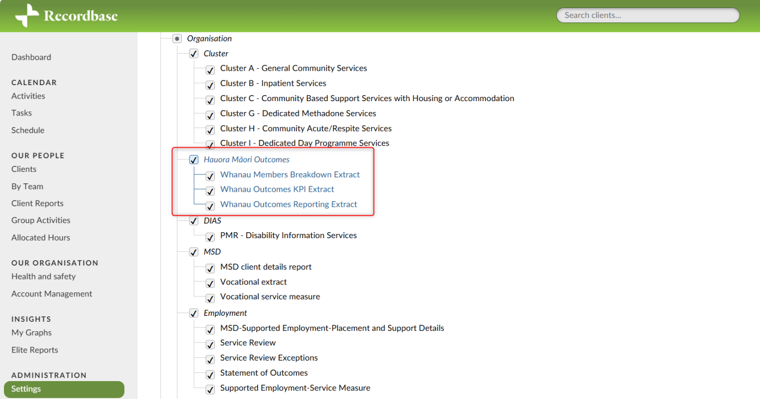Click in the Search clients field
This screenshot has width=760, height=399.
[x=647, y=15]
